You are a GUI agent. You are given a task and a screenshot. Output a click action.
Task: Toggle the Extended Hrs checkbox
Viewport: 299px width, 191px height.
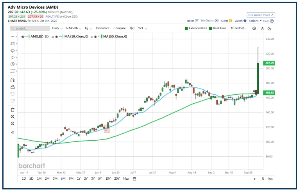point(186,28)
